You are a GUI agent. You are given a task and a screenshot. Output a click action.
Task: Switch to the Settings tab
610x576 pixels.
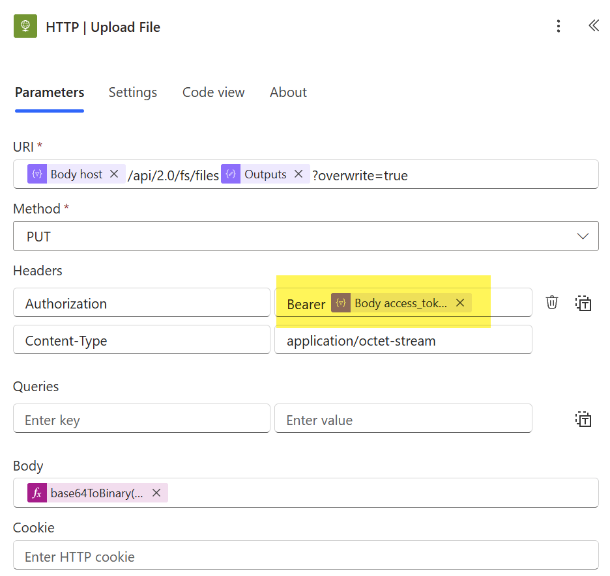(133, 92)
